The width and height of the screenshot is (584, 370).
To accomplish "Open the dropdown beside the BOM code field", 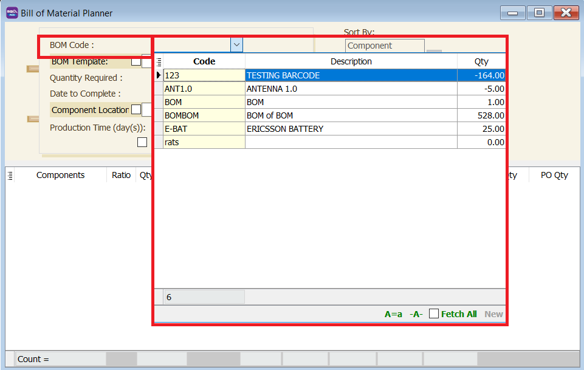I will [x=236, y=44].
